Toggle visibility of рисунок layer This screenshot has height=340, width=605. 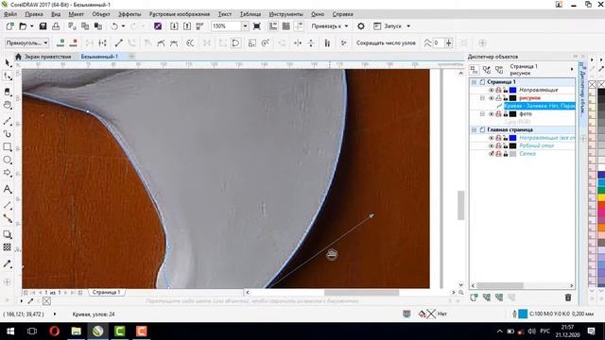tap(492, 98)
